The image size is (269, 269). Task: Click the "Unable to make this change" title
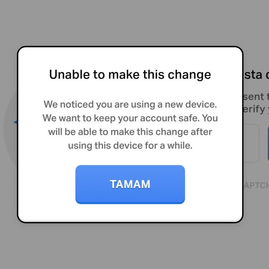(x=130, y=75)
